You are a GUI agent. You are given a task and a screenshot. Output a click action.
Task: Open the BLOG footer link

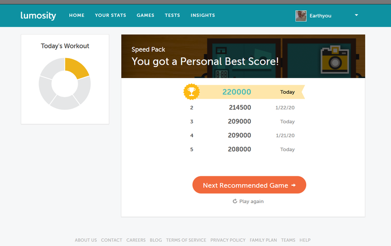[156, 240]
